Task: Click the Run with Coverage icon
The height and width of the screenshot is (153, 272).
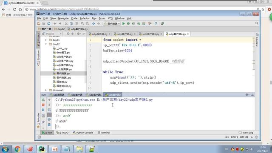Action: 133,24
